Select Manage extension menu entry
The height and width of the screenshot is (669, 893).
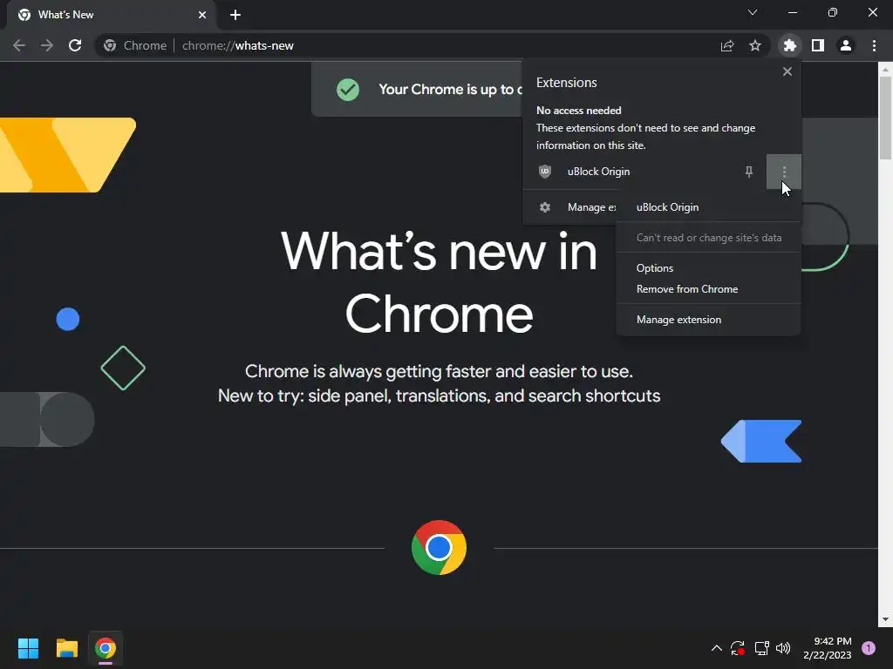tap(708, 320)
